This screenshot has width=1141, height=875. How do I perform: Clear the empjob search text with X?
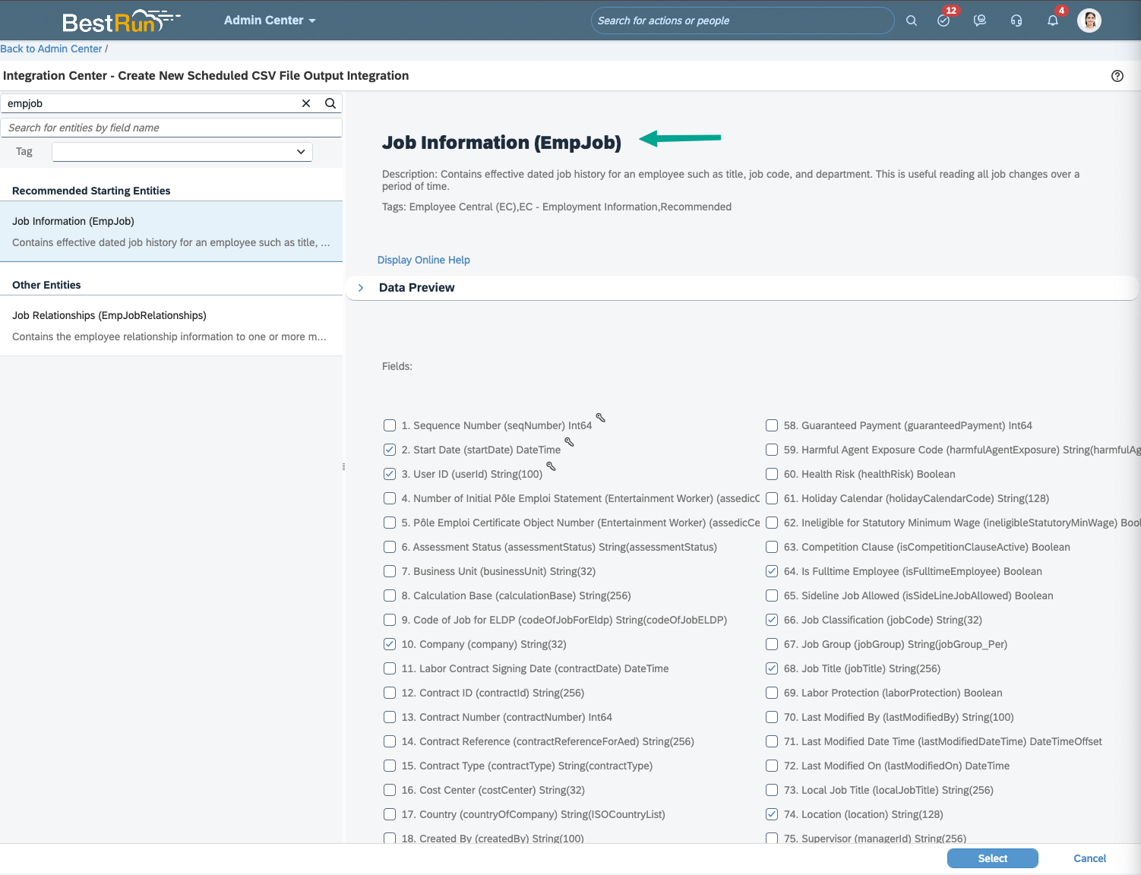[x=306, y=103]
